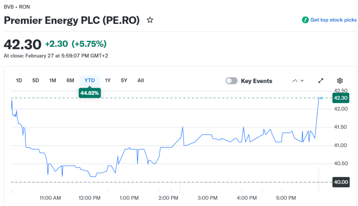
Task: Expand chart to full screen
Action: point(321,81)
